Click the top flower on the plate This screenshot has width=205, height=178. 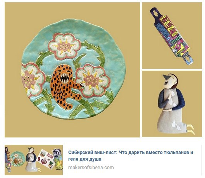pos(65,46)
